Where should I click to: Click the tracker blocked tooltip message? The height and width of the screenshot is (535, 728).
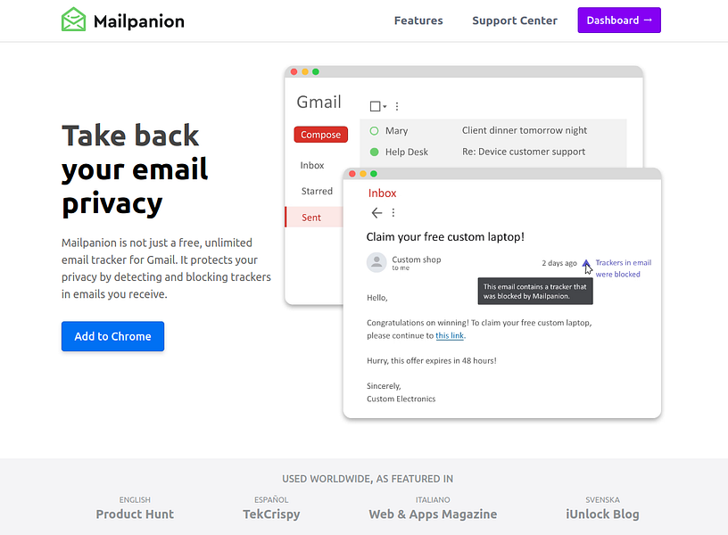click(535, 292)
